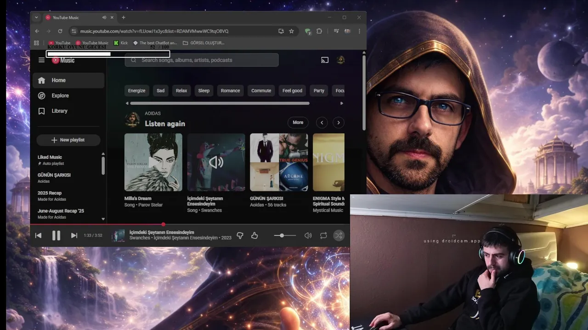The height and width of the screenshot is (330, 588).
Task: Select the Feel good mood chip
Action: pos(292,91)
